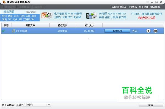Open the SWF help link

click(x=10, y=19)
